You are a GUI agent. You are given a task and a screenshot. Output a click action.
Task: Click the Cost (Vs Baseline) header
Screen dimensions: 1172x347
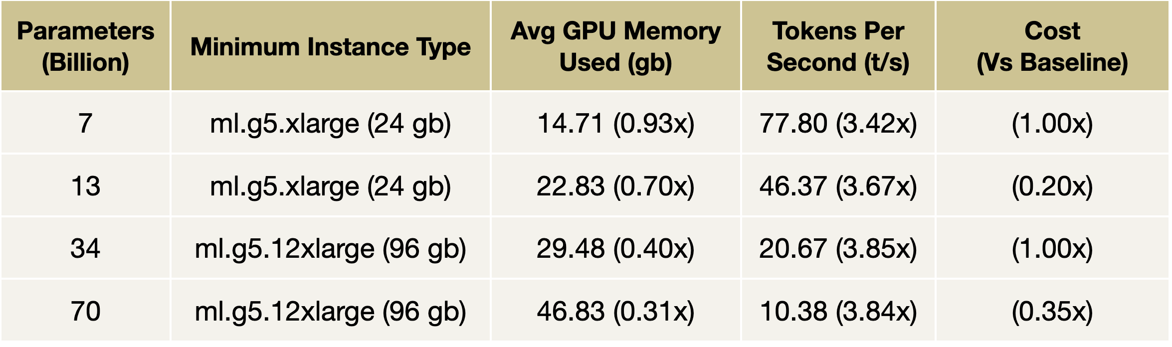pyautogui.click(x=1052, y=46)
